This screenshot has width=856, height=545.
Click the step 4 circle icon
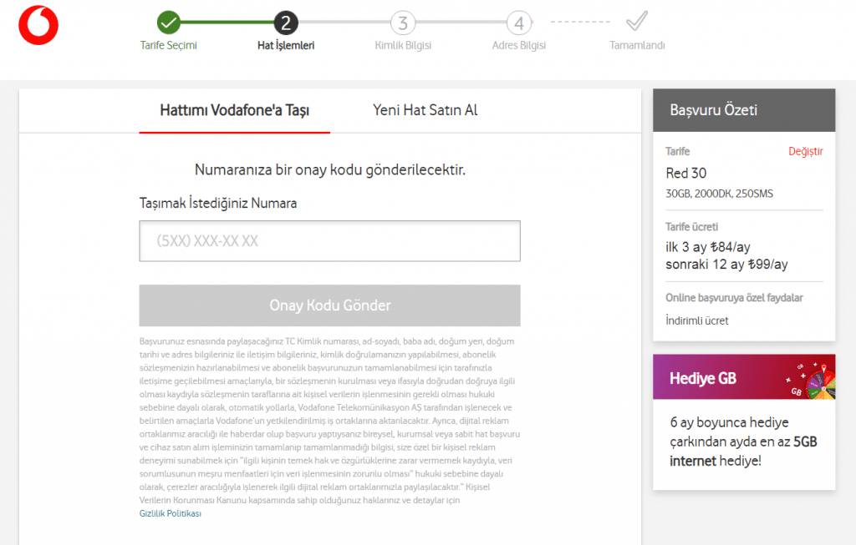click(x=519, y=23)
